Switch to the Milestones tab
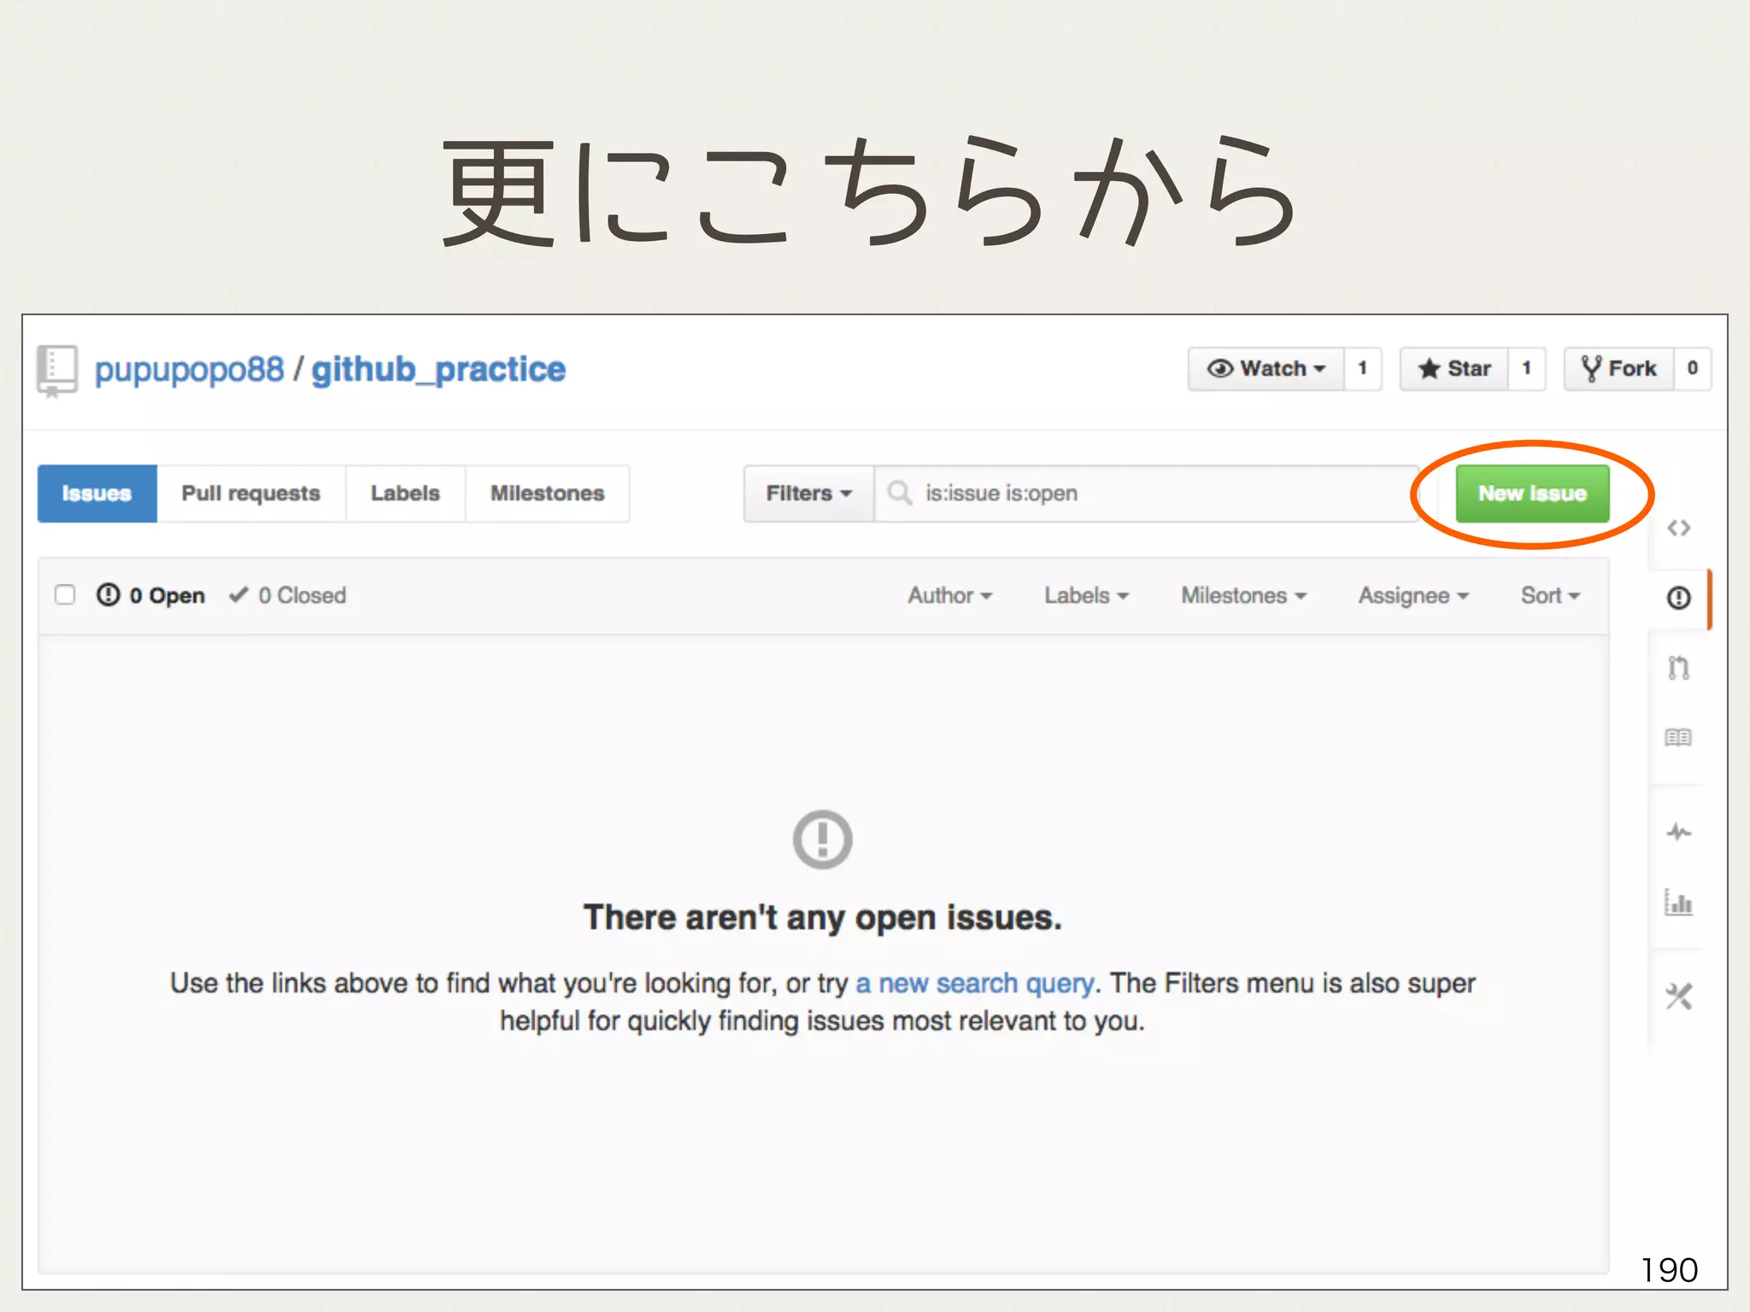1750x1312 pixels. click(x=547, y=494)
